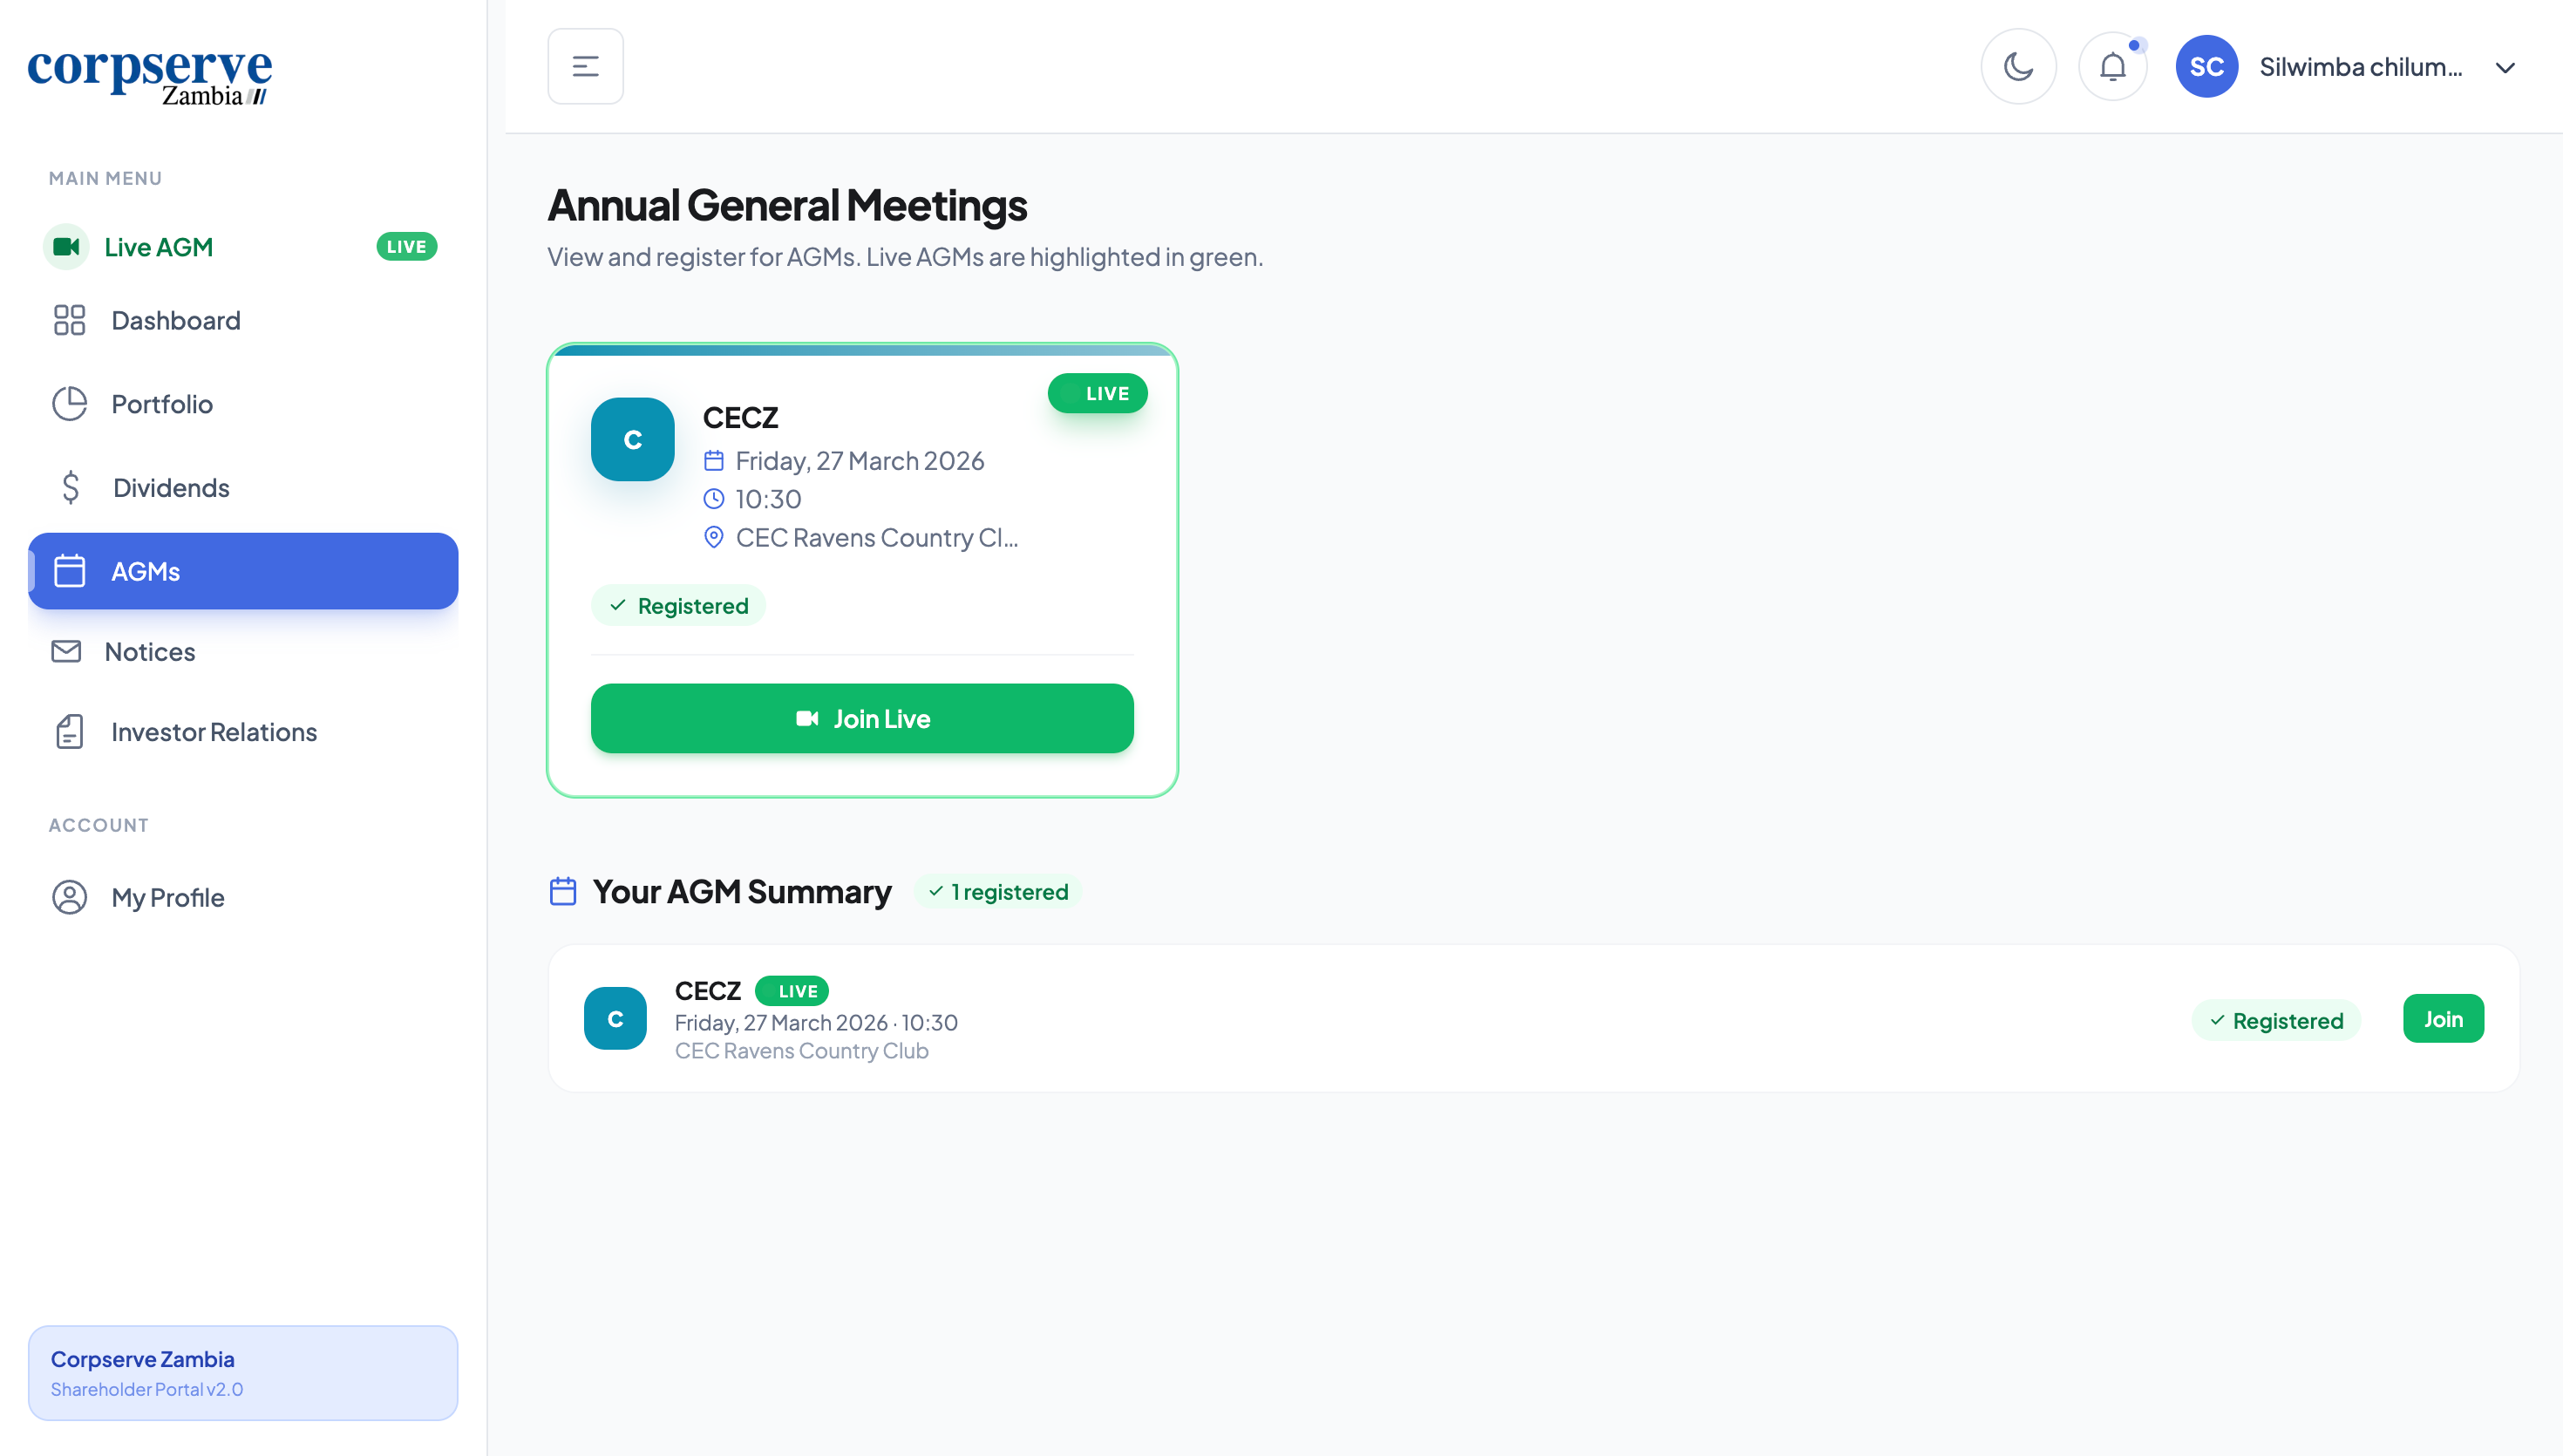The image size is (2563, 1456).
Task: Toggle dark mode with the moon icon
Action: tap(2018, 67)
